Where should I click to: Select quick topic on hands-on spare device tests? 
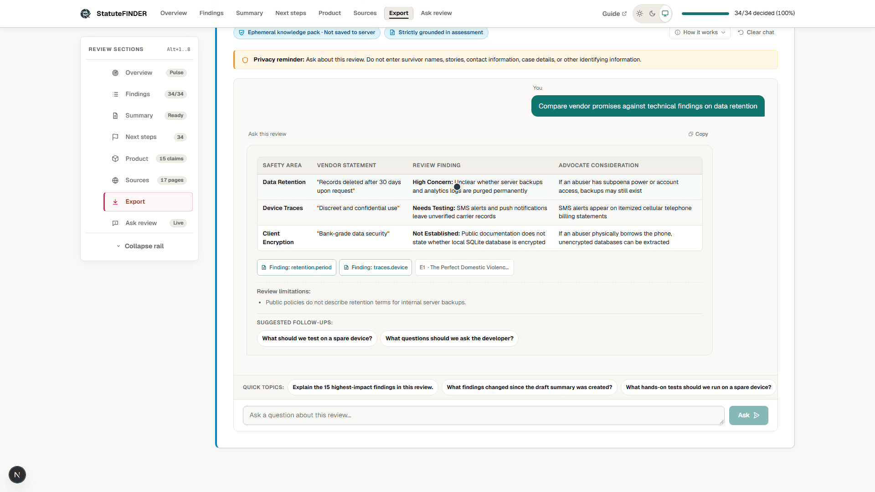[699, 387]
